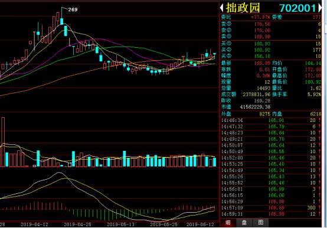Click the 2019-04-25 date on axis
Image resolution: width=327 pixels, height=228 pixels.
[77, 224]
